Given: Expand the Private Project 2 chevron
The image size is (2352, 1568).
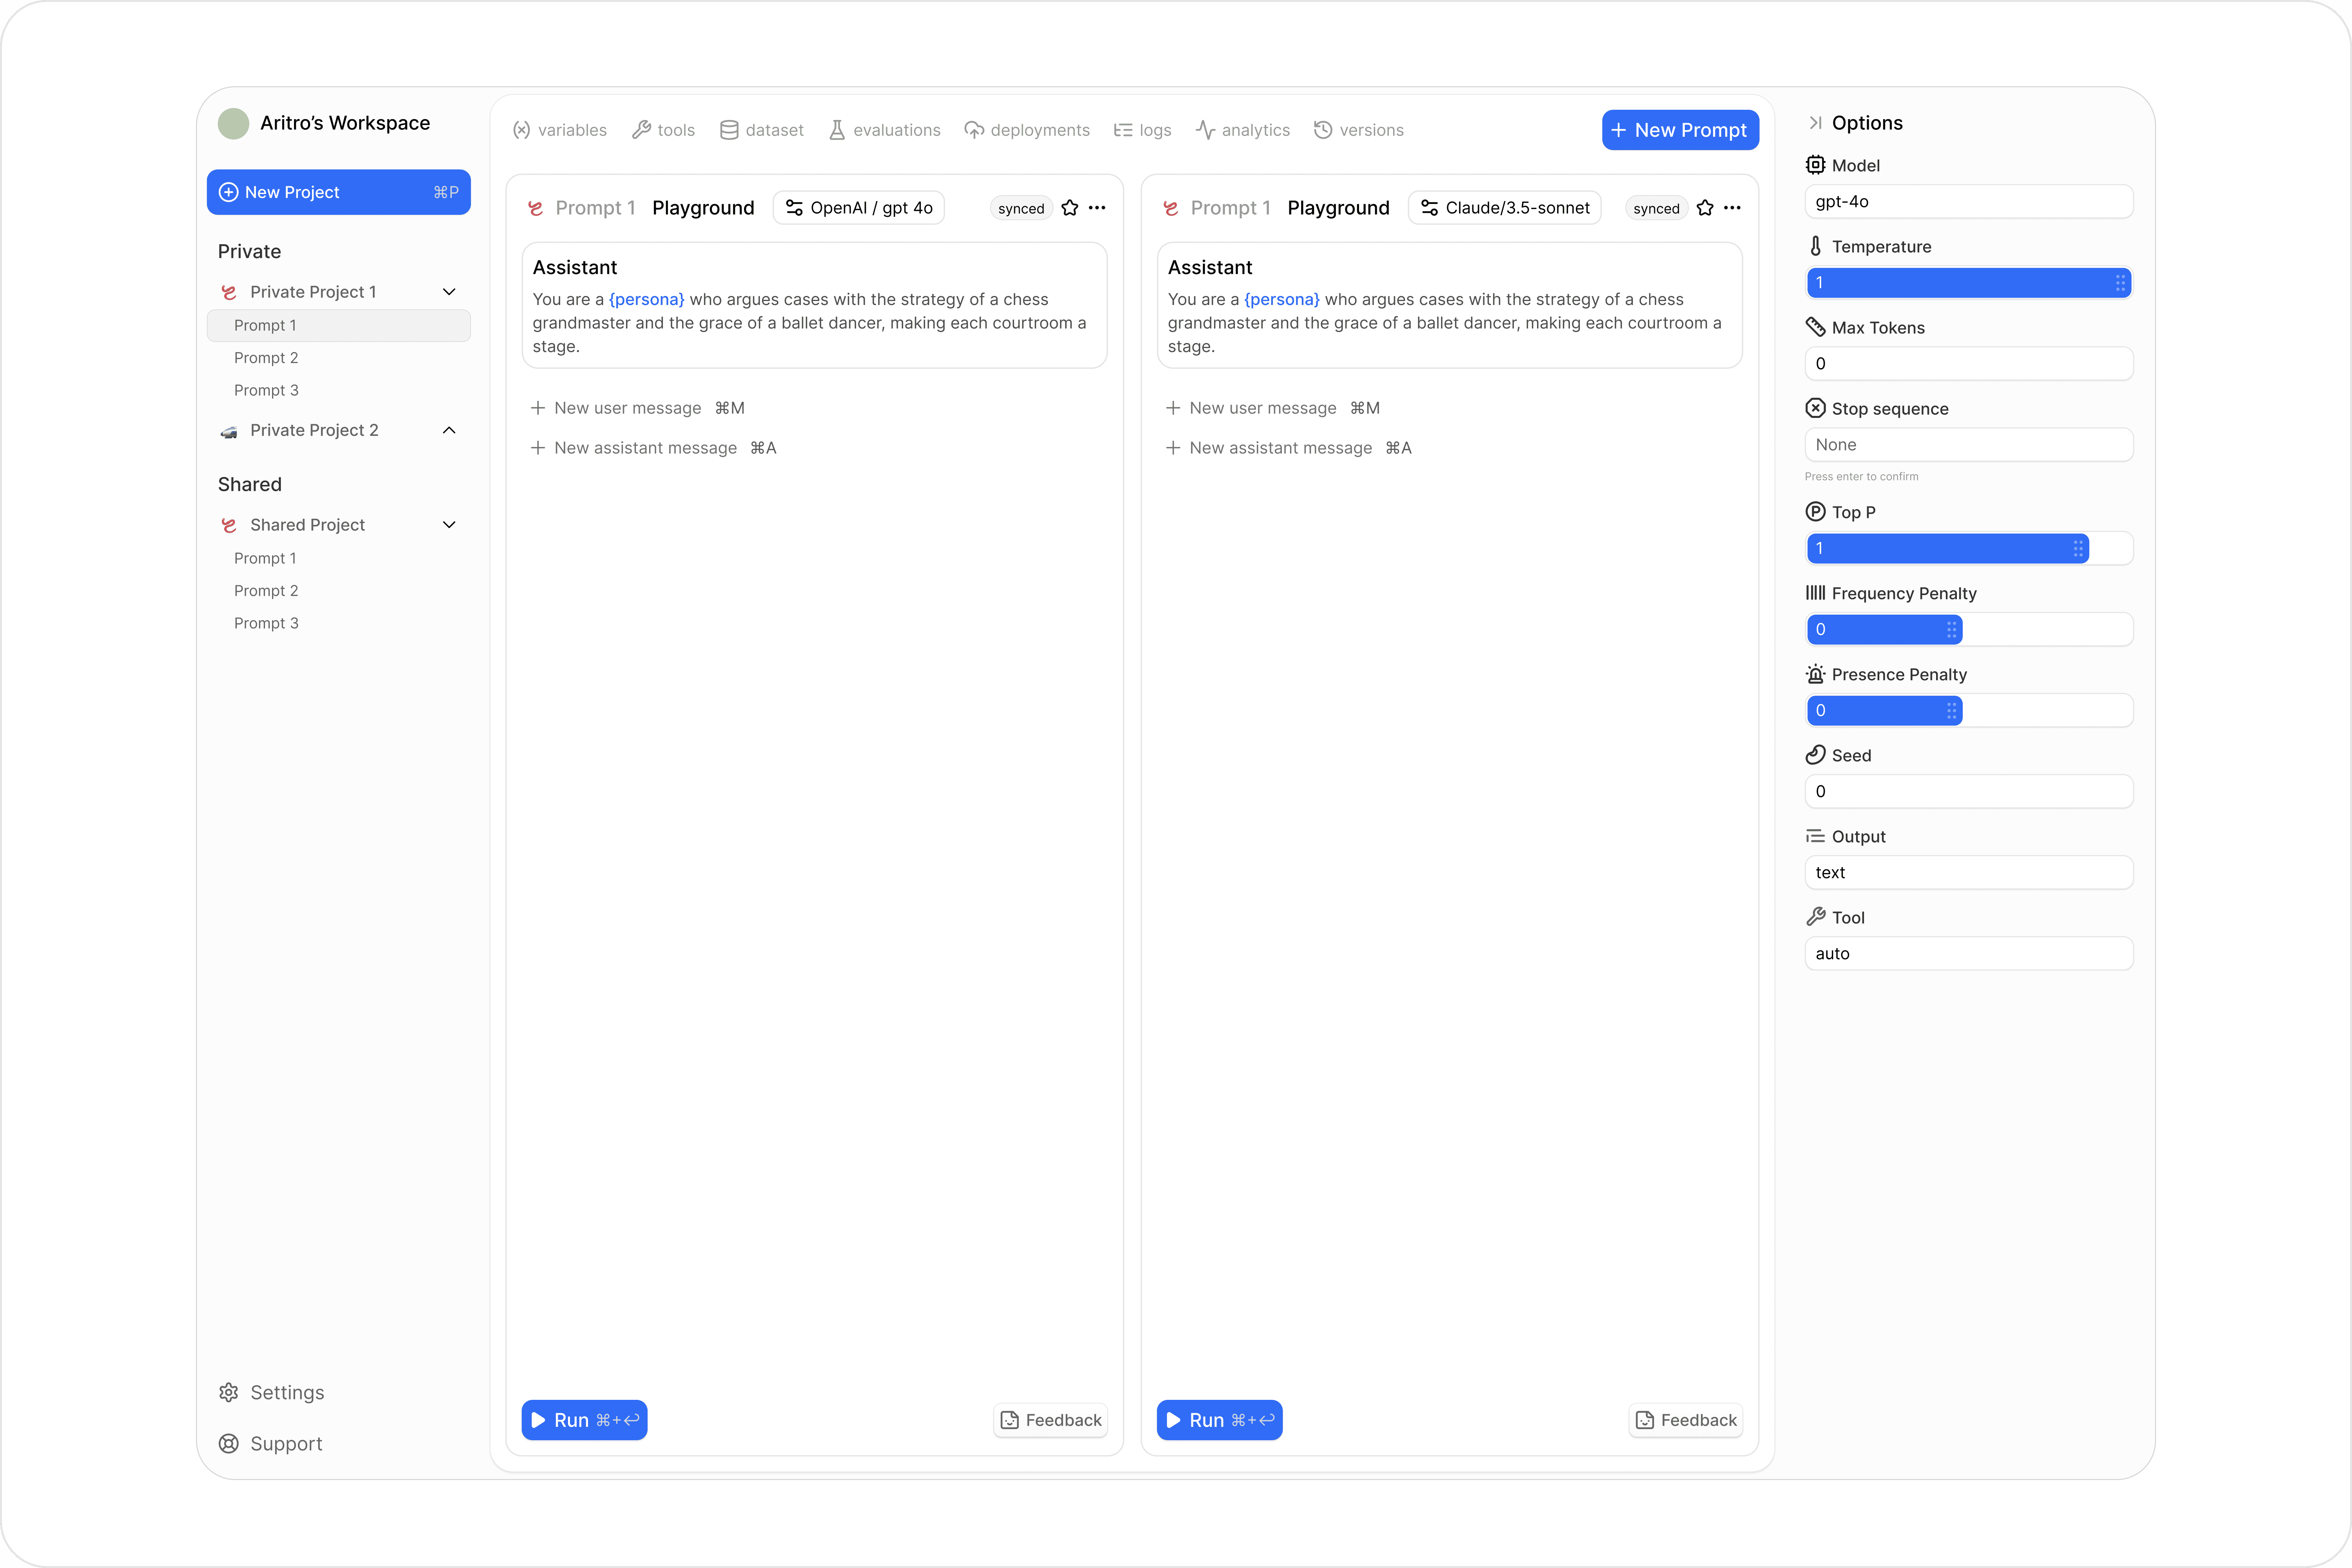Looking at the screenshot, I should pyautogui.click(x=449, y=430).
